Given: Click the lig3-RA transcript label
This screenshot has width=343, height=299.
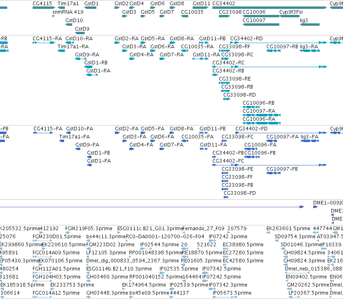Looking at the screenshot, I should (309, 47).
